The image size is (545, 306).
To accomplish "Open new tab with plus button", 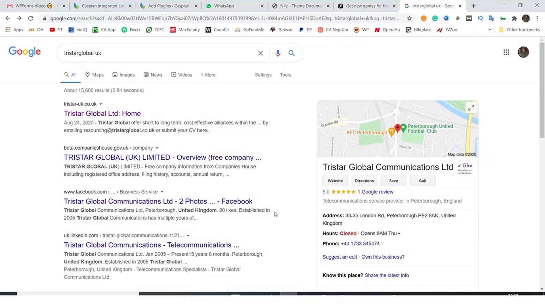I will 473,6.
